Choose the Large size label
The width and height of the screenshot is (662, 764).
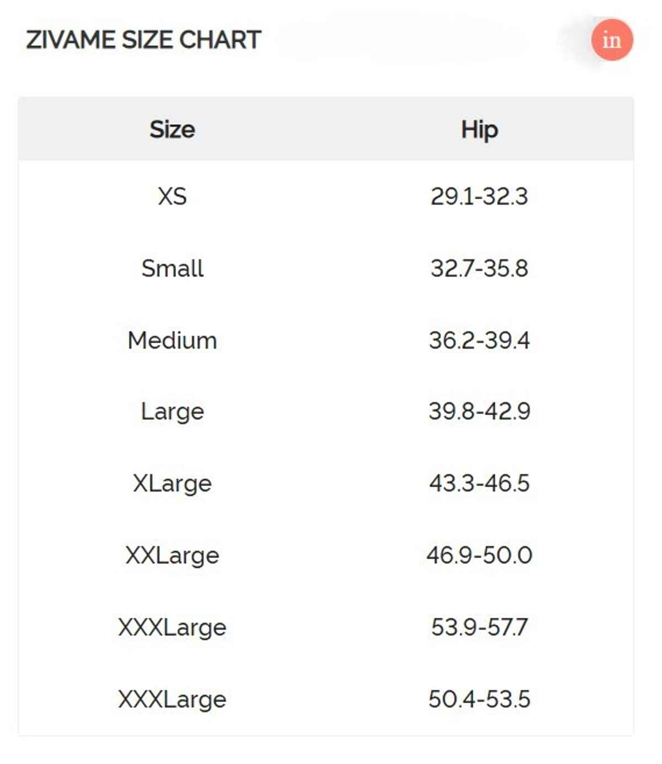pyautogui.click(x=172, y=412)
